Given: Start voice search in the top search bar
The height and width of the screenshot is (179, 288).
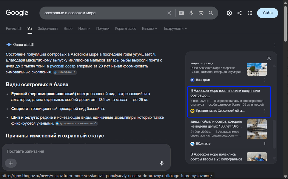Looking at the screenshot, I should click(191, 13).
